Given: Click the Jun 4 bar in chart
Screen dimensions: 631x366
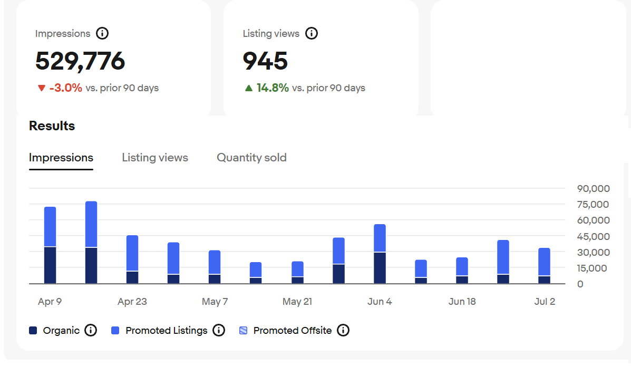Looking at the screenshot, I should pos(380,254).
